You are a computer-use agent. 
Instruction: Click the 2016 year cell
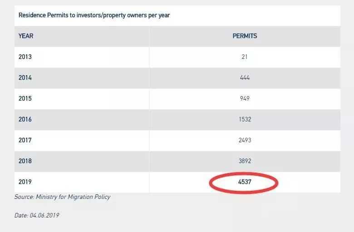[25, 119]
